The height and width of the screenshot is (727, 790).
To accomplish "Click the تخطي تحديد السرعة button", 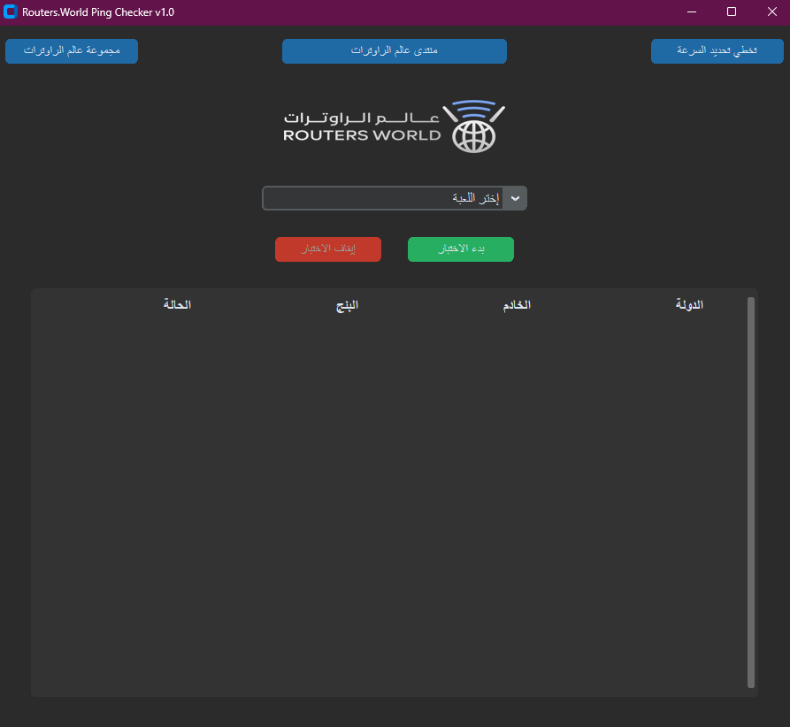I will pos(717,51).
